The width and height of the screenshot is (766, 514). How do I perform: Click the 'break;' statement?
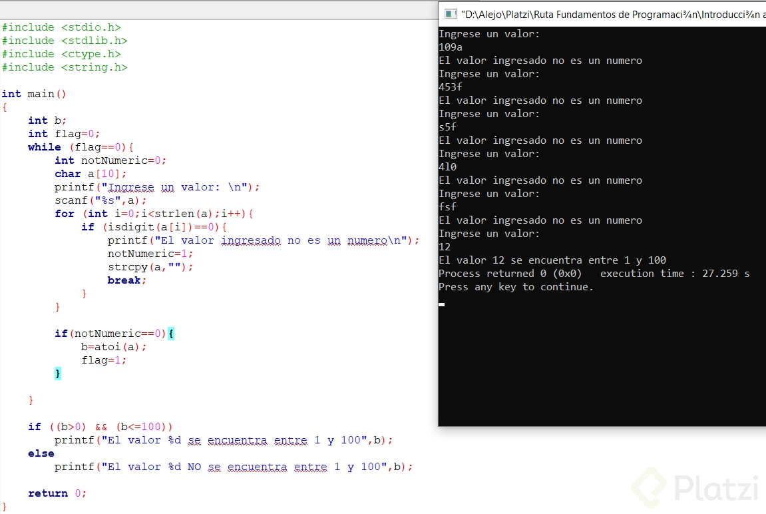pos(126,280)
